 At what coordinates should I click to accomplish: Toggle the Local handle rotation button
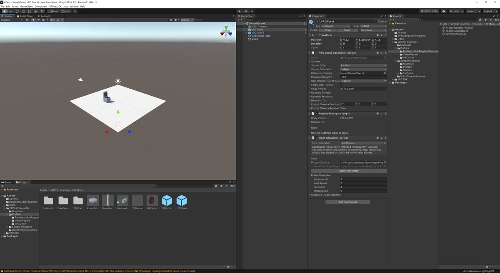point(65,11)
